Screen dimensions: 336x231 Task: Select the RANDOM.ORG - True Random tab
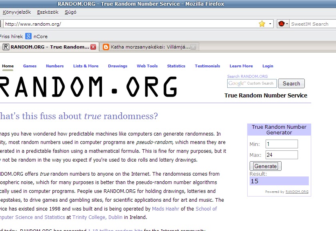(x=50, y=47)
